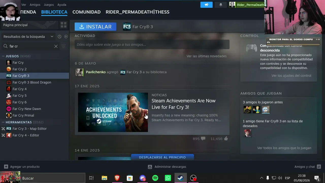Open the Windows notification center icon

click(x=317, y=178)
